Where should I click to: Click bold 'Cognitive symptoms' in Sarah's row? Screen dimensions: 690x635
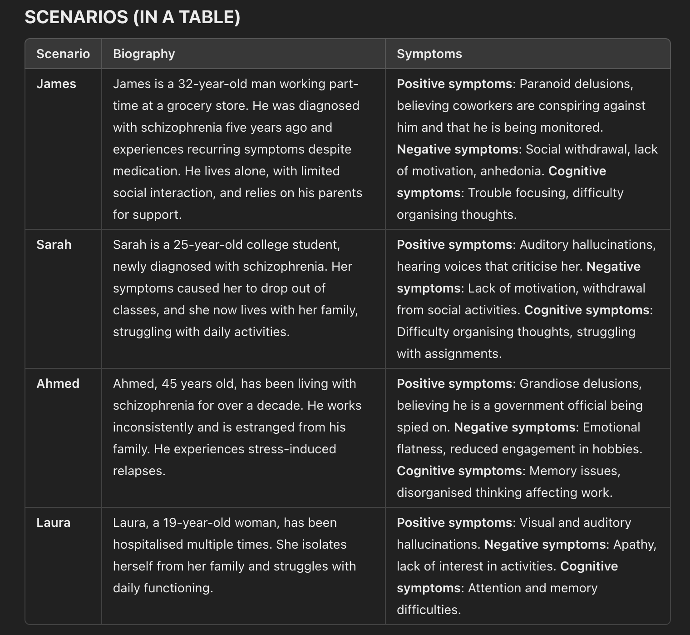(x=587, y=310)
